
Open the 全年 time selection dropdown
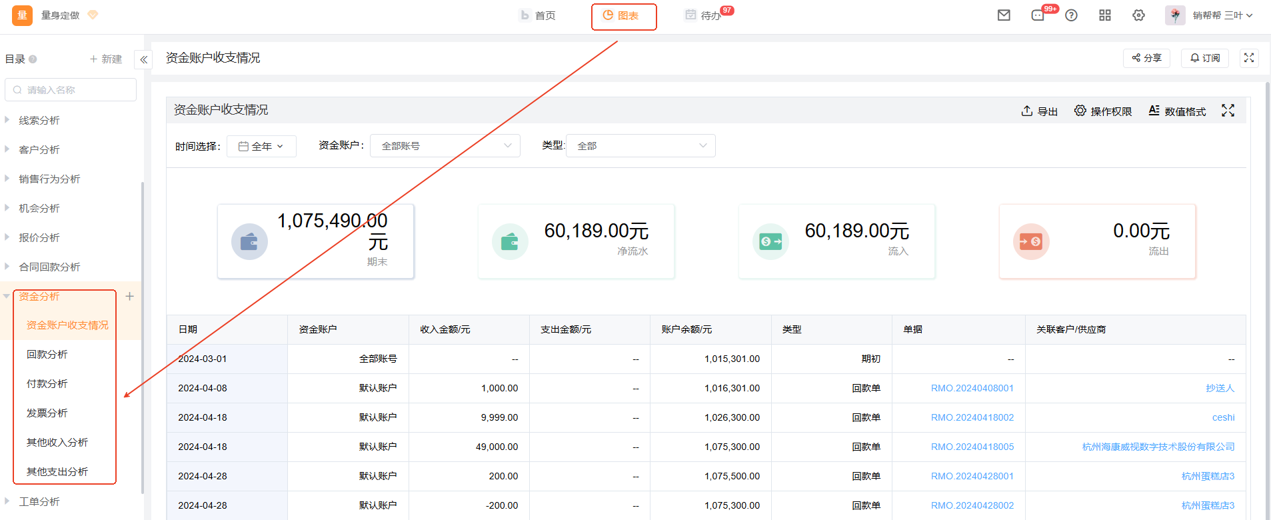pyautogui.click(x=261, y=146)
